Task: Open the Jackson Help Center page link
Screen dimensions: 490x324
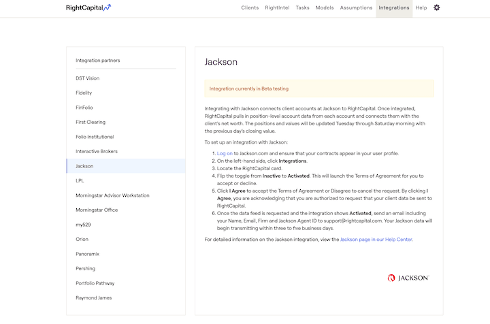Action: coord(376,240)
